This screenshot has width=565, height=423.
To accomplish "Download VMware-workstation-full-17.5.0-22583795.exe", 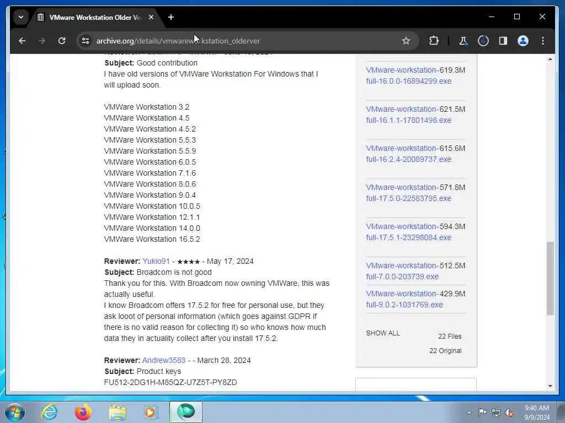I will pos(409,193).
